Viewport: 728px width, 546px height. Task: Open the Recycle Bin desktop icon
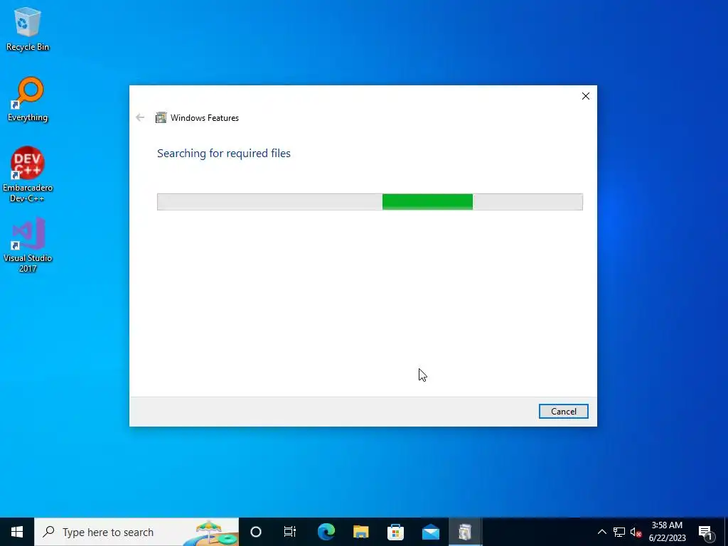click(28, 29)
